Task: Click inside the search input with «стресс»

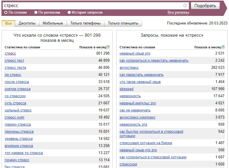Action: [x=86, y=5]
